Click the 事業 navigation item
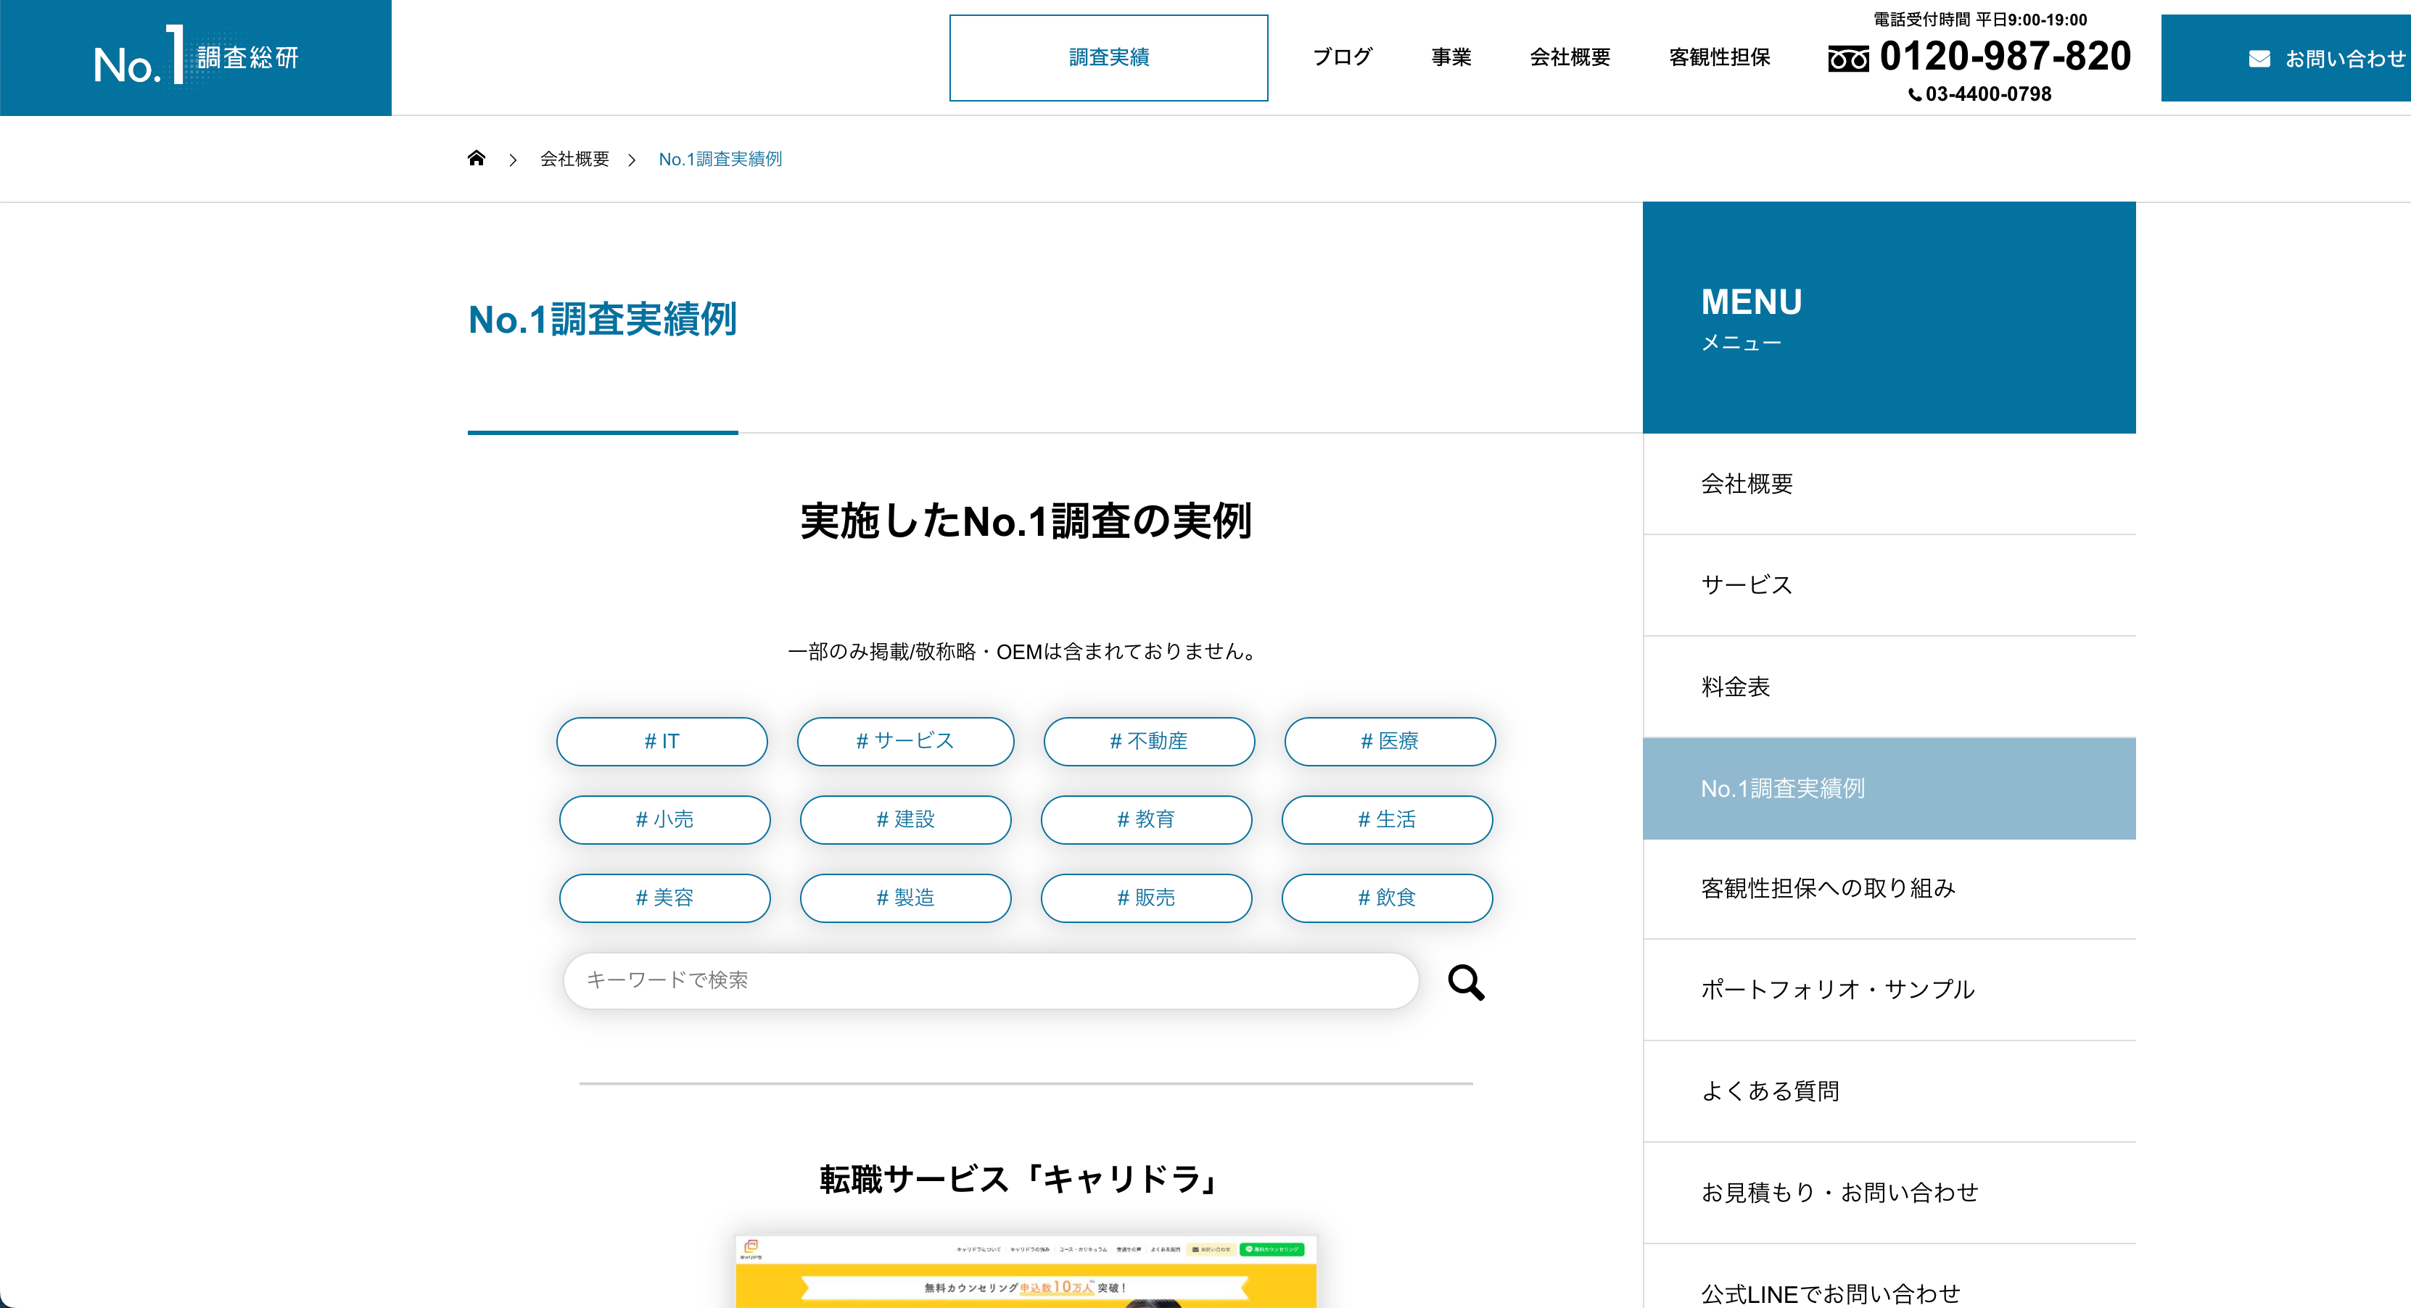 click(1451, 57)
